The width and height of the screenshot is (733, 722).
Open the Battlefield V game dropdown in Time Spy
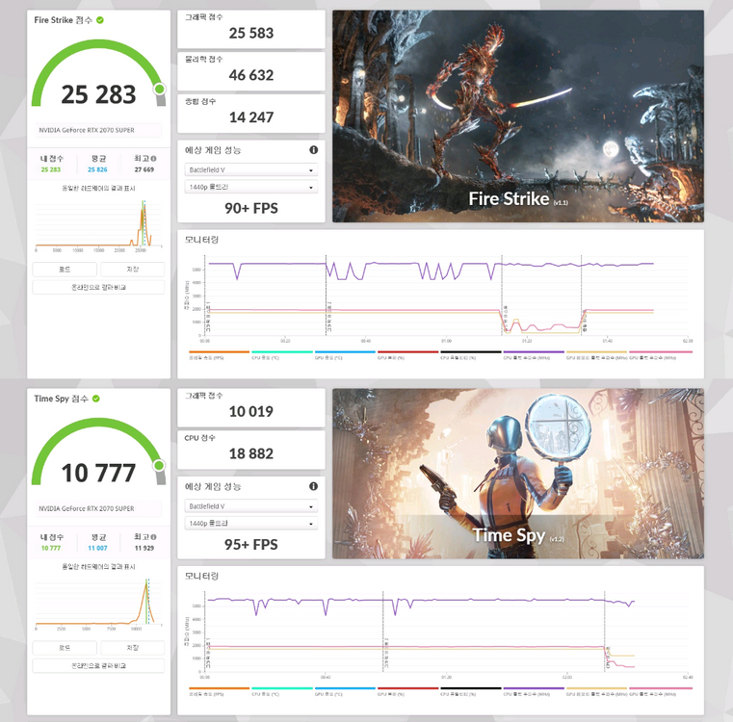click(251, 506)
